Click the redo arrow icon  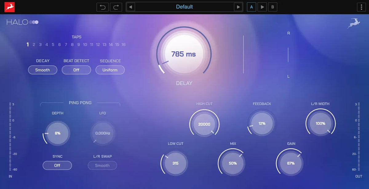click(x=116, y=7)
